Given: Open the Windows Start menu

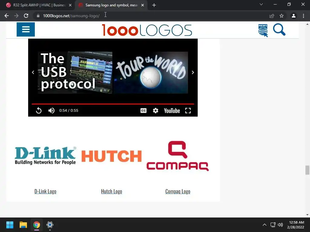Looking at the screenshot, I should 10,225.
